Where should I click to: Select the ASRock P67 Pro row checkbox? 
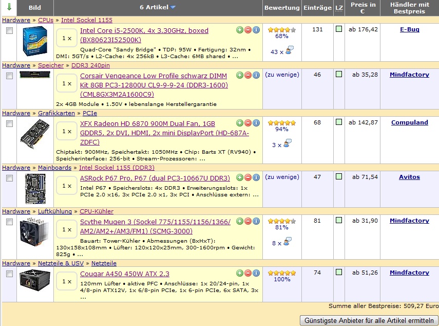pos(10,178)
